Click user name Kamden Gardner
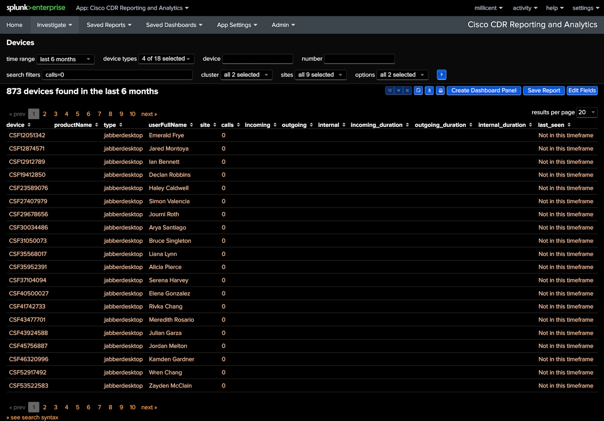The width and height of the screenshot is (604, 421). point(172,359)
